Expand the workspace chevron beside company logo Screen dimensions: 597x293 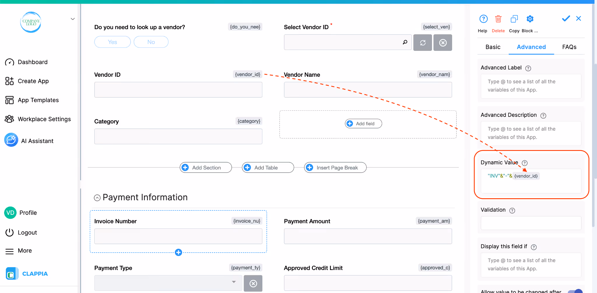[73, 19]
